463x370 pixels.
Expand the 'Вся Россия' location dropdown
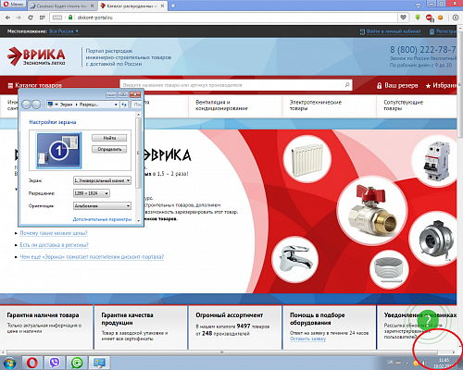point(64,31)
